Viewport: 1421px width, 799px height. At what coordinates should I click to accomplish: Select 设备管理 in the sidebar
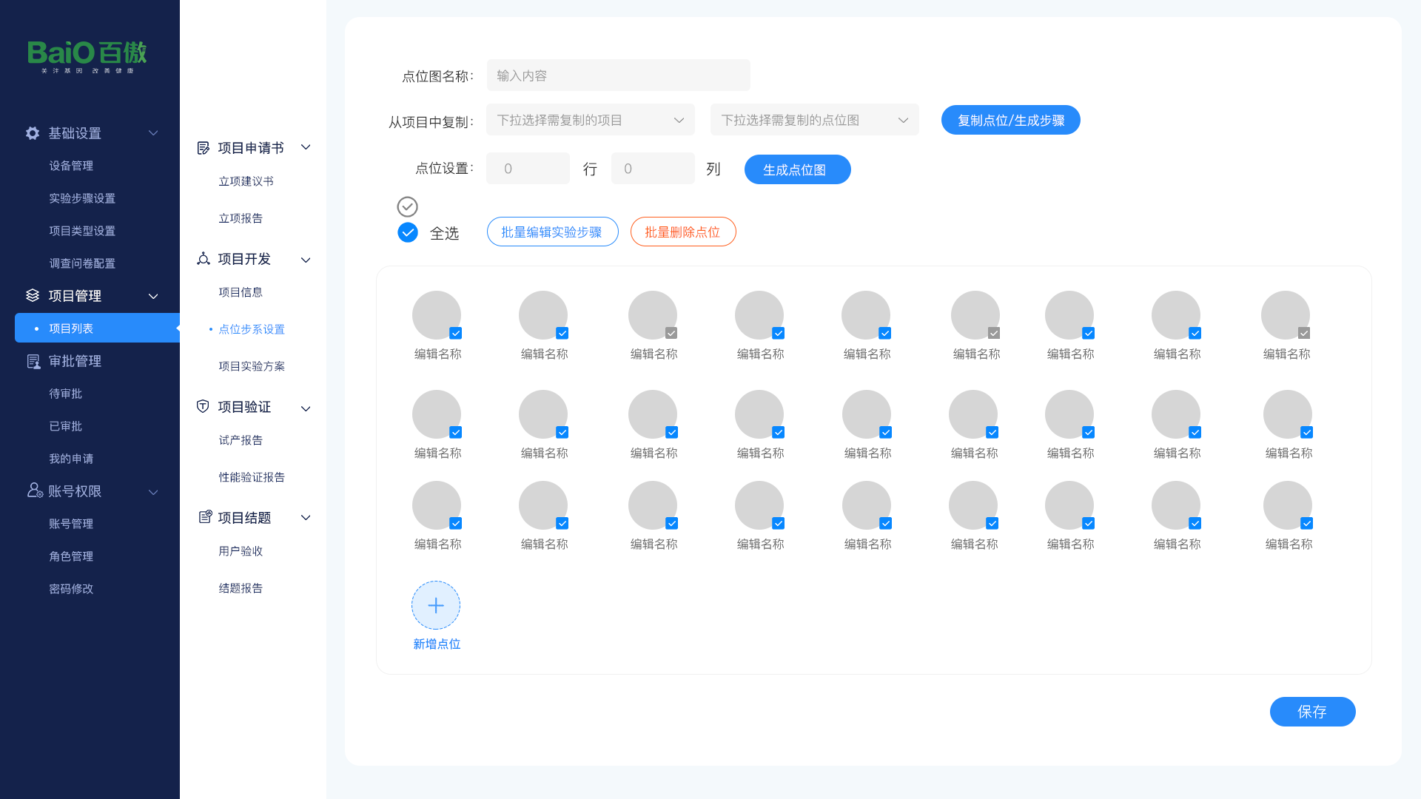[71, 166]
